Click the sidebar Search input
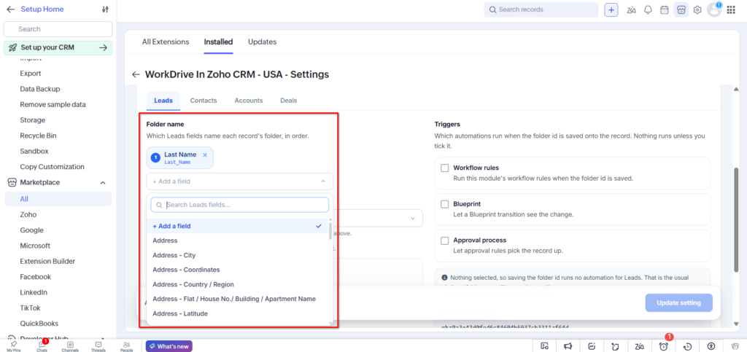 click(x=58, y=29)
